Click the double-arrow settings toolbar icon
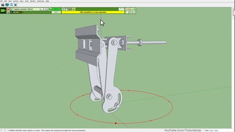This screenshot has width=235, height=132. pyautogui.click(x=11, y=5)
